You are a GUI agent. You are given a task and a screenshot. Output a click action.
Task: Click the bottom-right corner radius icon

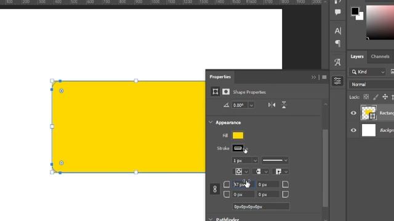click(285, 194)
